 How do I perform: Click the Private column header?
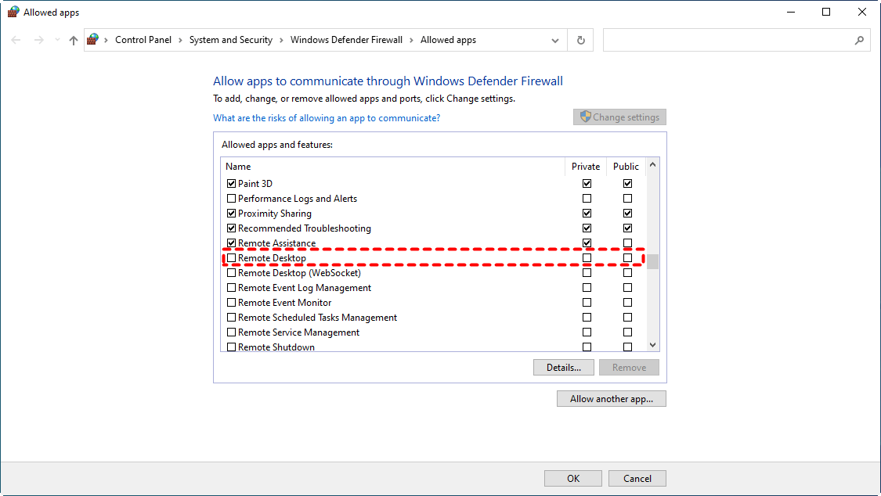[x=586, y=167]
